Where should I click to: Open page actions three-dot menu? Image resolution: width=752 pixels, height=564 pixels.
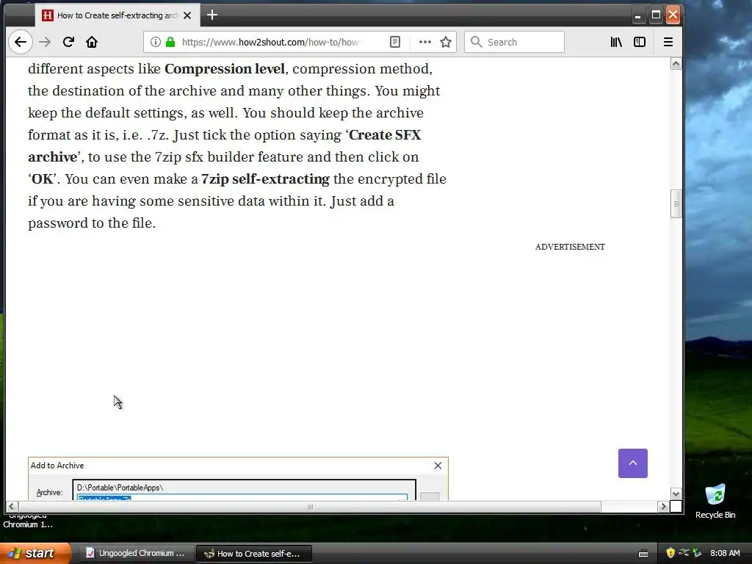coord(425,42)
